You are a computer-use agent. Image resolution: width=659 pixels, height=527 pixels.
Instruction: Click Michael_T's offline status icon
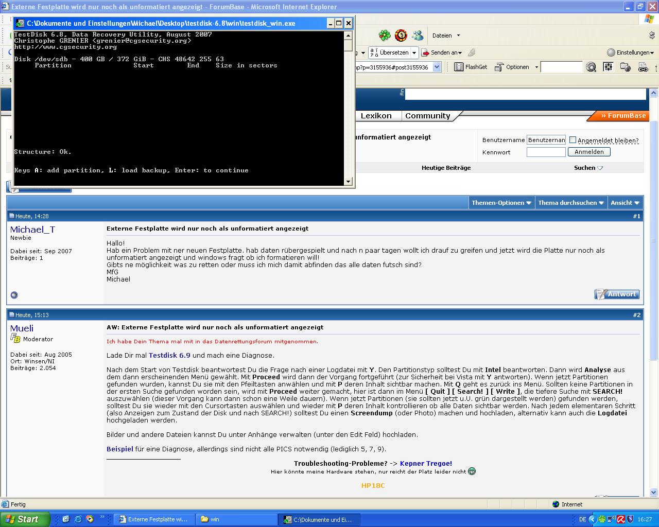pos(14,295)
